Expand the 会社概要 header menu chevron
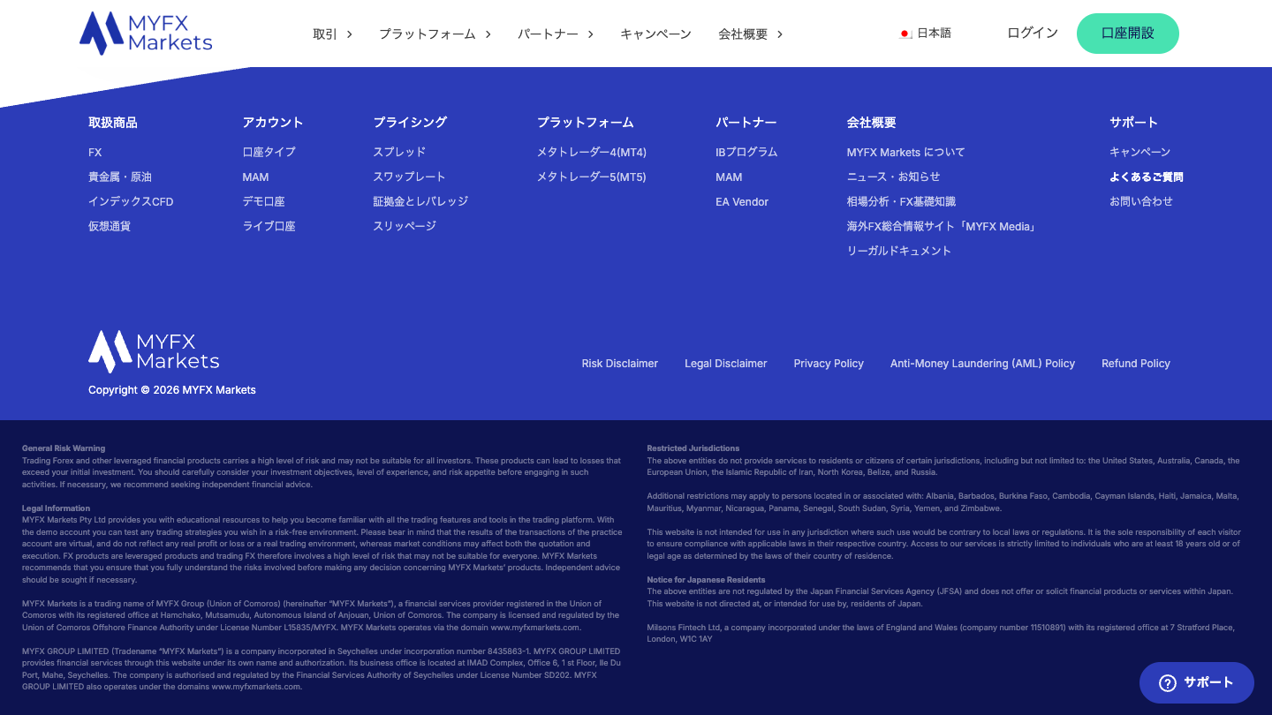1272x715 pixels. tap(780, 34)
